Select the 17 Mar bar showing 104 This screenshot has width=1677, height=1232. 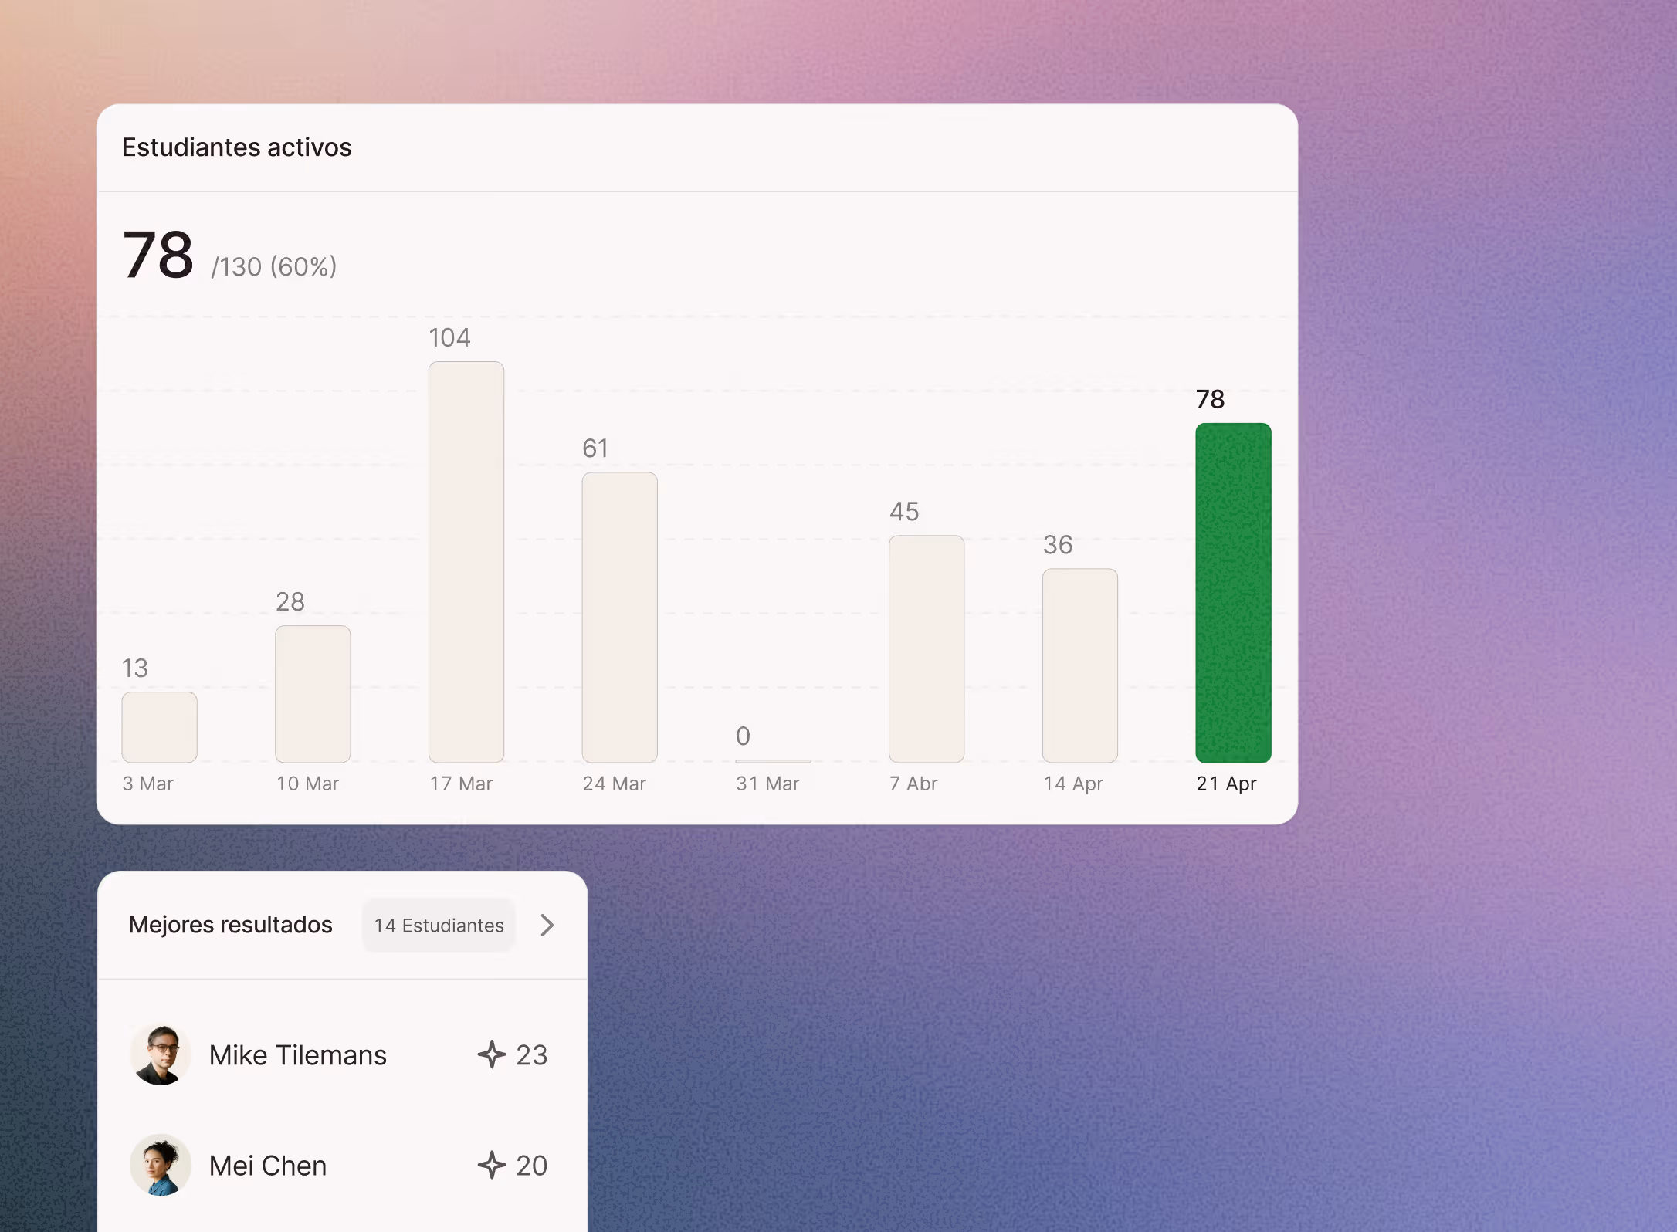[x=466, y=562]
